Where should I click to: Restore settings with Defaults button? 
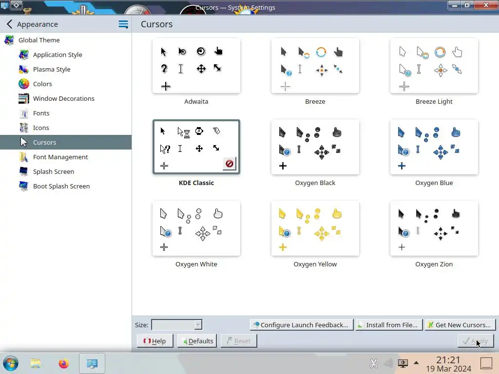[x=197, y=341]
